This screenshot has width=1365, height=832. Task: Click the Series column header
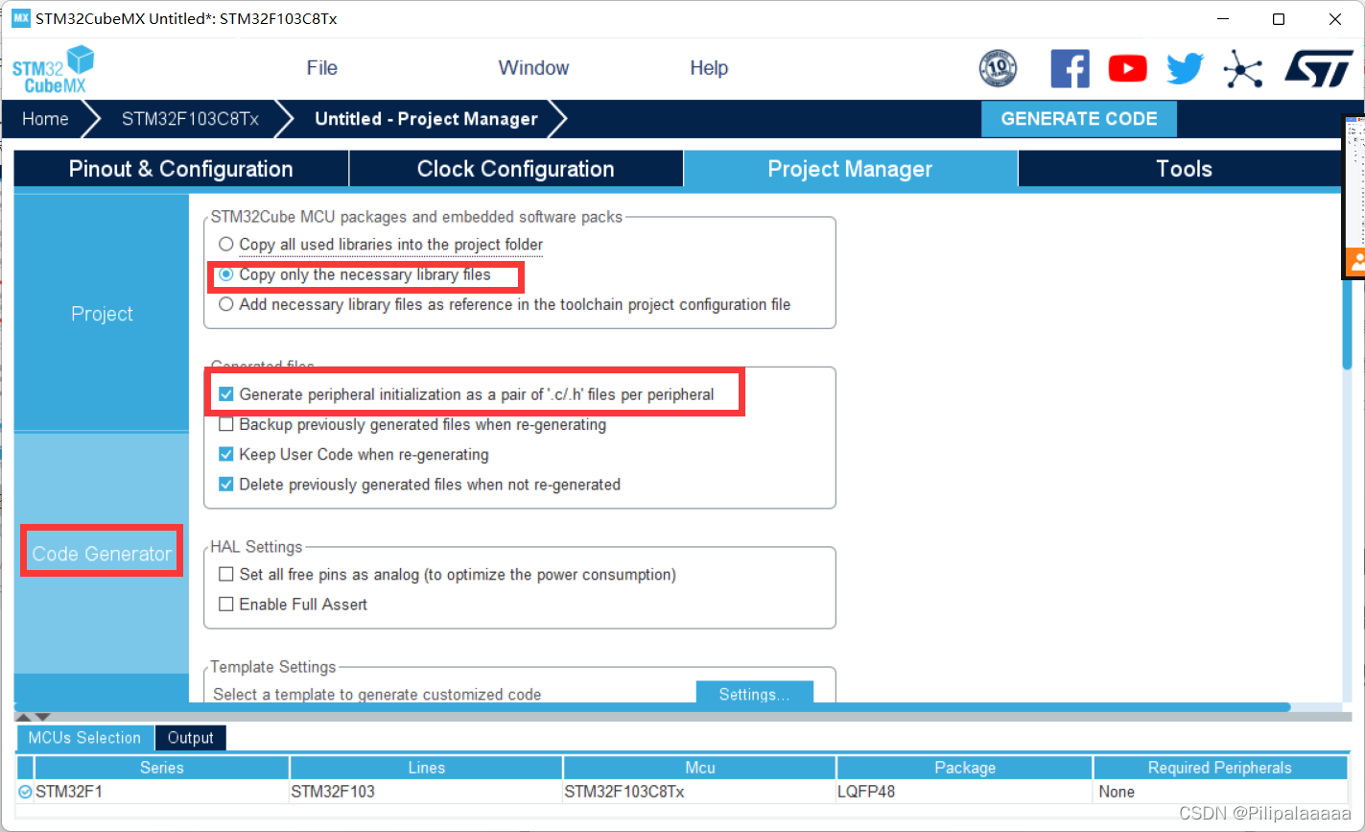point(162,768)
